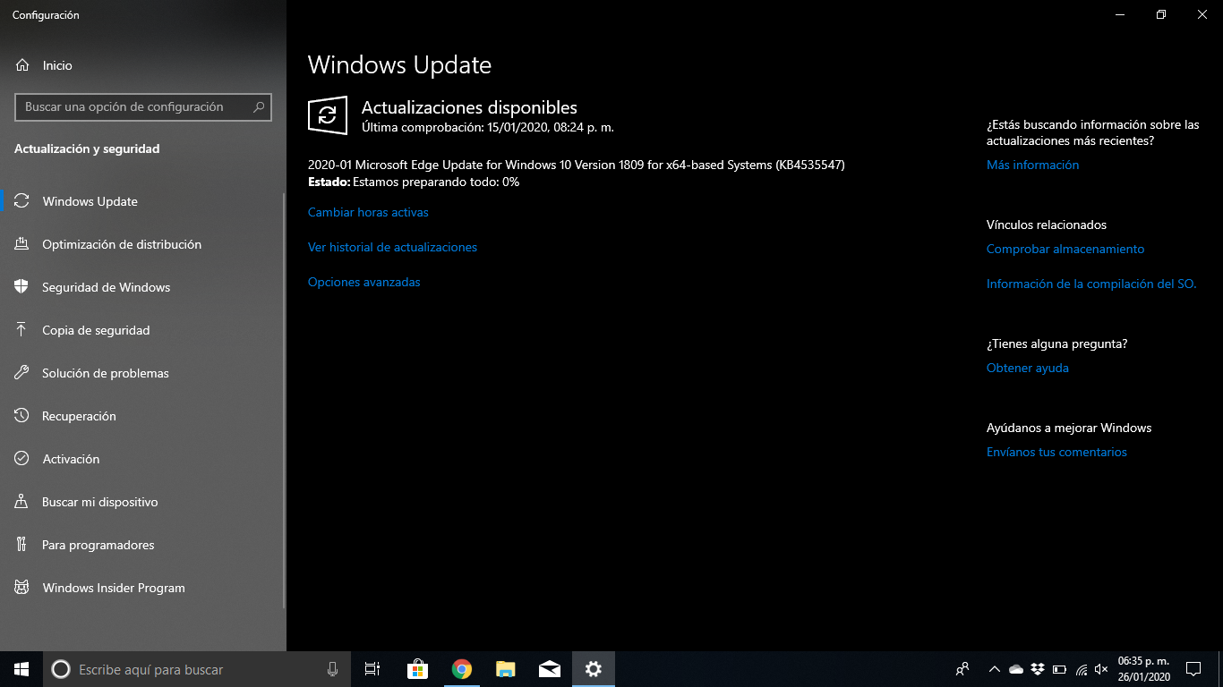Click the Optimización de distribución icon
Screen dimensions: 1223x687
(22, 244)
